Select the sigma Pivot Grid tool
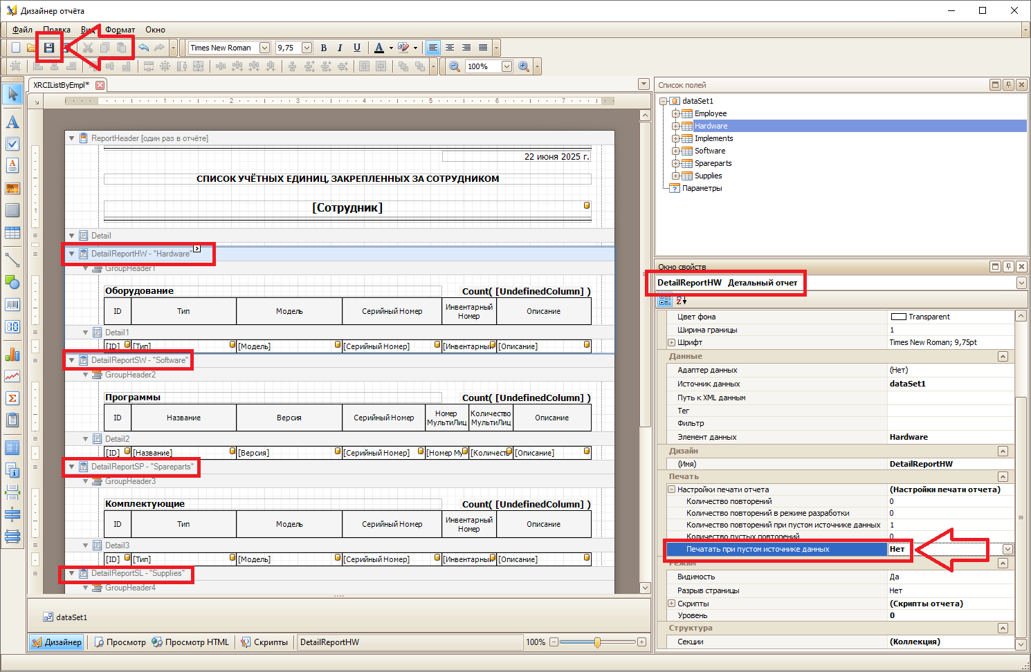The image size is (1031, 672). [12, 398]
